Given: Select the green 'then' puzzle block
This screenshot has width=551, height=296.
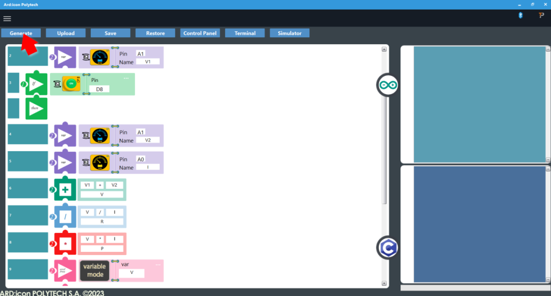Looking at the screenshot, I should [37, 108].
